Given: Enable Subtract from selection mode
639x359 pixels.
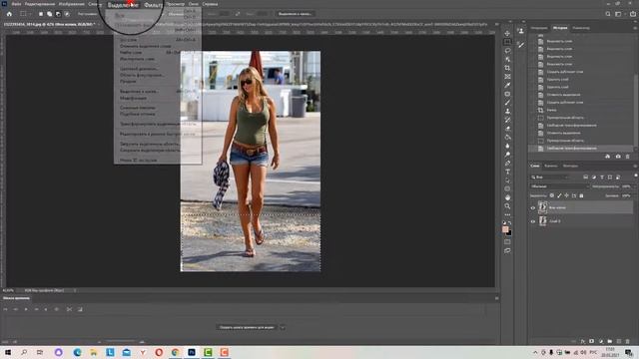Looking at the screenshot, I should click(x=58, y=14).
